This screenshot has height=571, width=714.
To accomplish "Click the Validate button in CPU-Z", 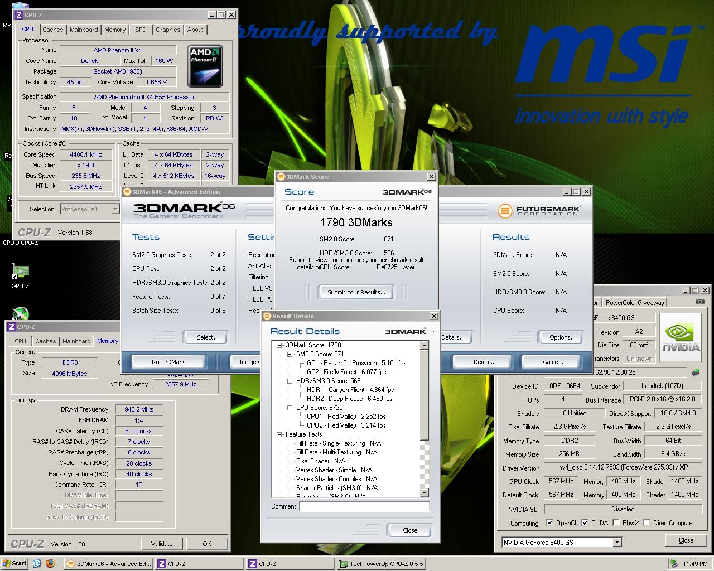I will (x=162, y=544).
